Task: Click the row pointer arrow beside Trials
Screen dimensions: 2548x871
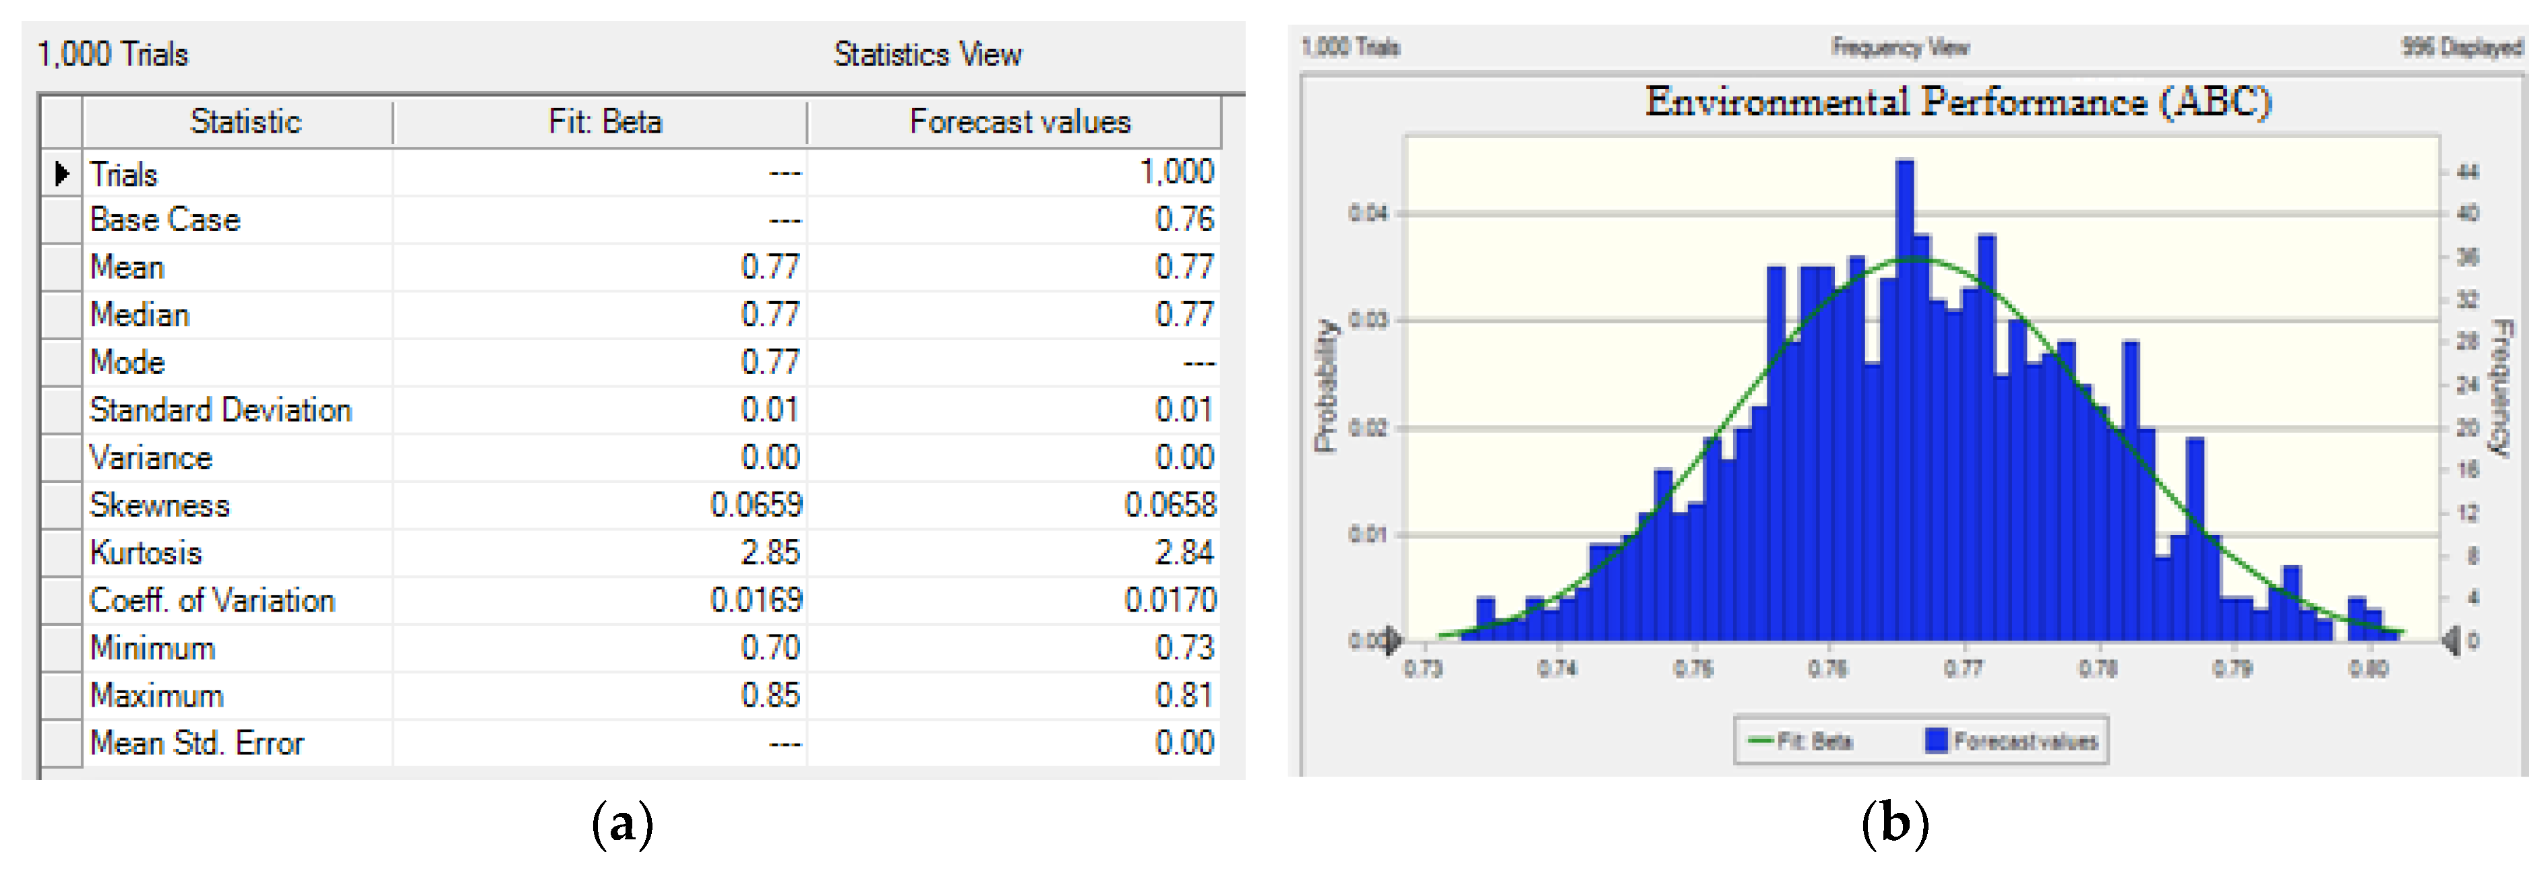Action: pos(61,174)
